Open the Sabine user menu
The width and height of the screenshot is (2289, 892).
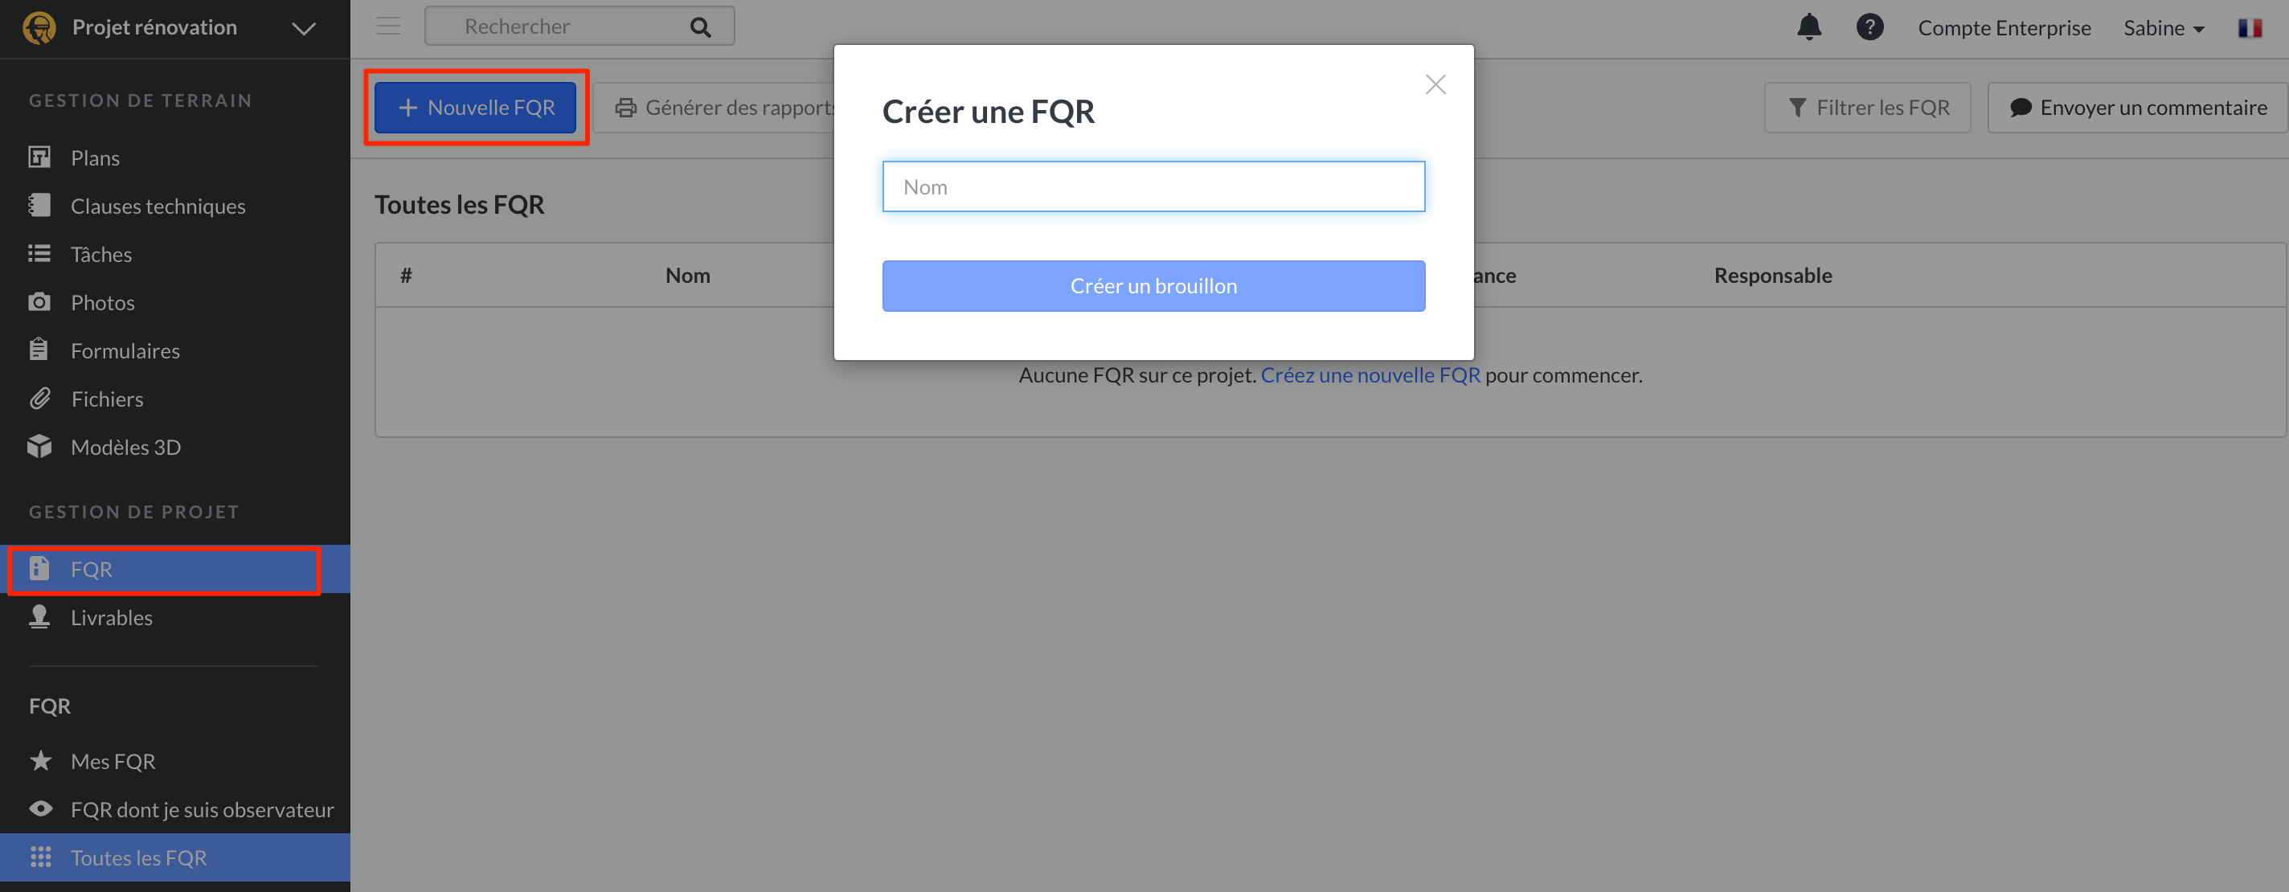pos(2164,28)
